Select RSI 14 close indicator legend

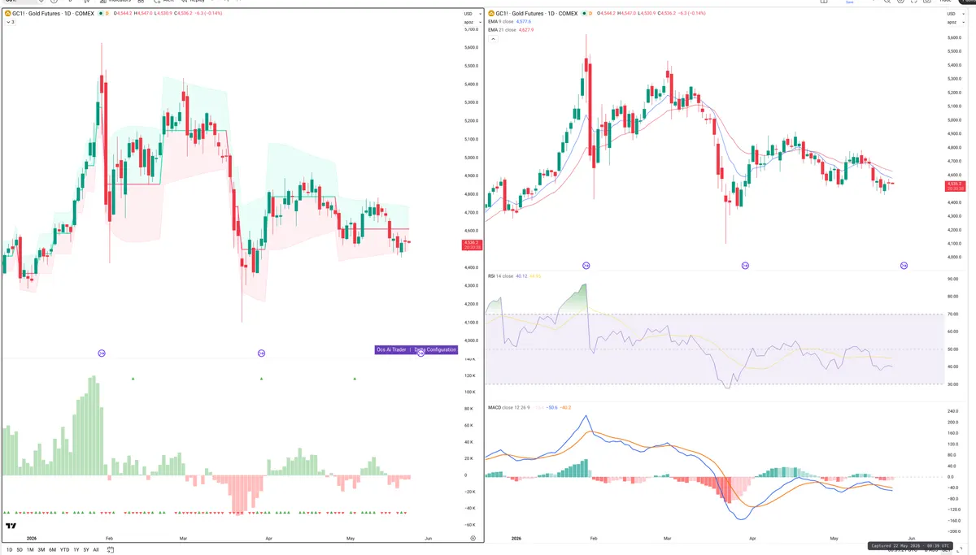[x=500, y=276]
